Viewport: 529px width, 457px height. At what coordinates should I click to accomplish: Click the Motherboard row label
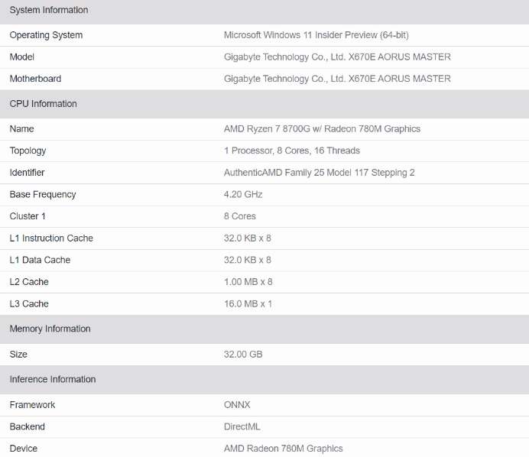pyautogui.click(x=35, y=79)
